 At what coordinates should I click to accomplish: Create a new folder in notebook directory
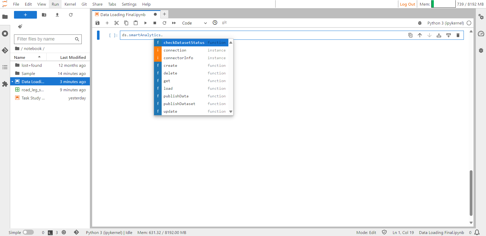[x=44, y=15]
